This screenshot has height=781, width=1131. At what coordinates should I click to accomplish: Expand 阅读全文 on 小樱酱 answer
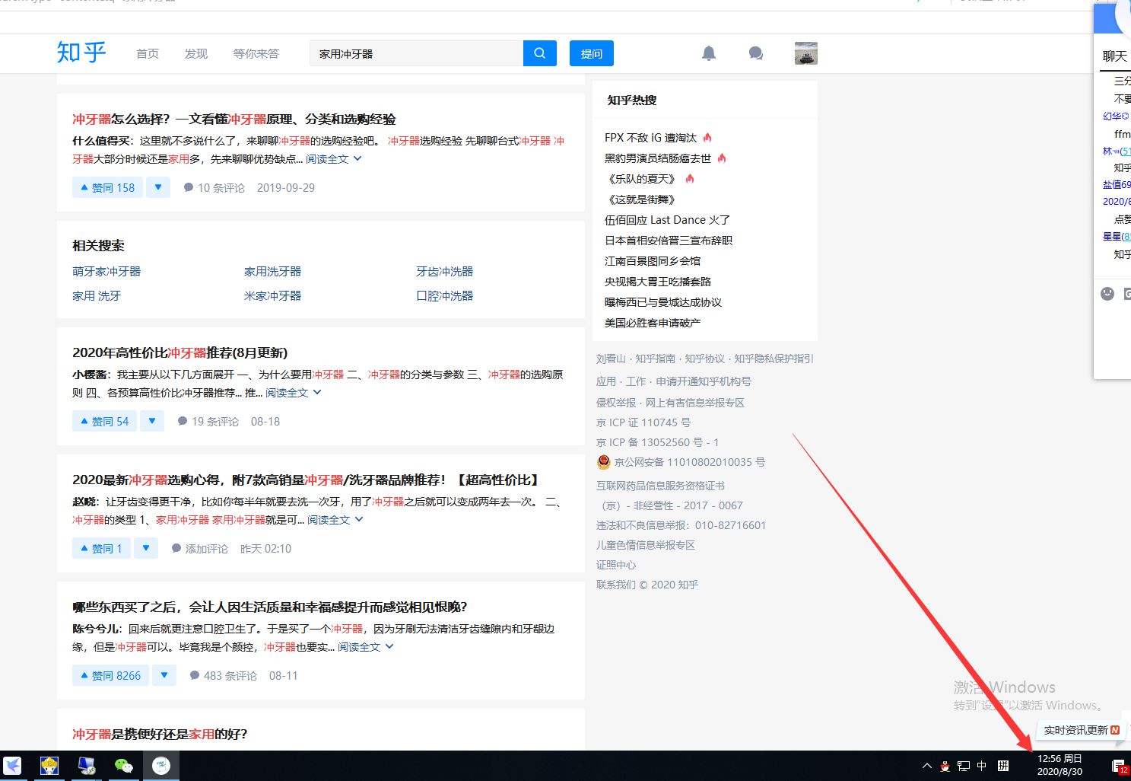pyautogui.click(x=294, y=393)
